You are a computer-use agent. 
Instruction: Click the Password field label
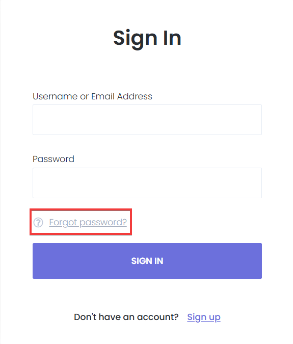54,159
